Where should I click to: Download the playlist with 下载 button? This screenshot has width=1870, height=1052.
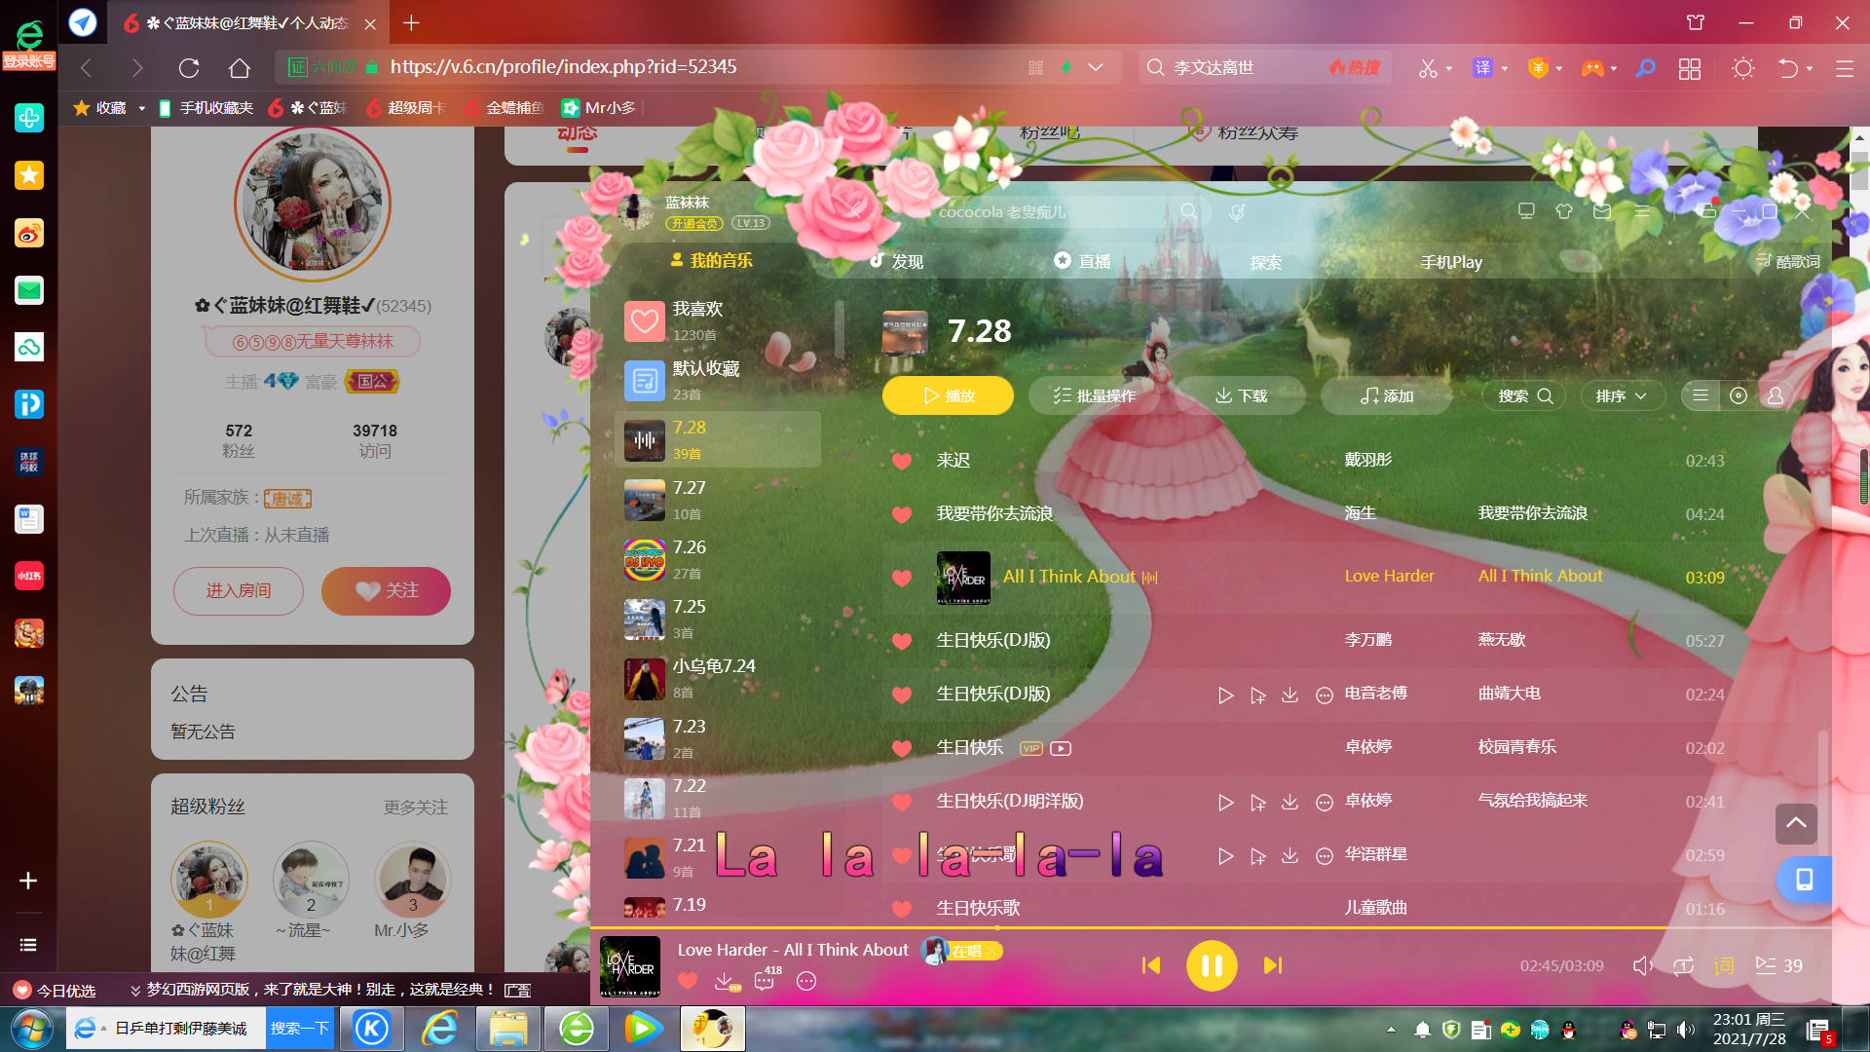point(1241,395)
